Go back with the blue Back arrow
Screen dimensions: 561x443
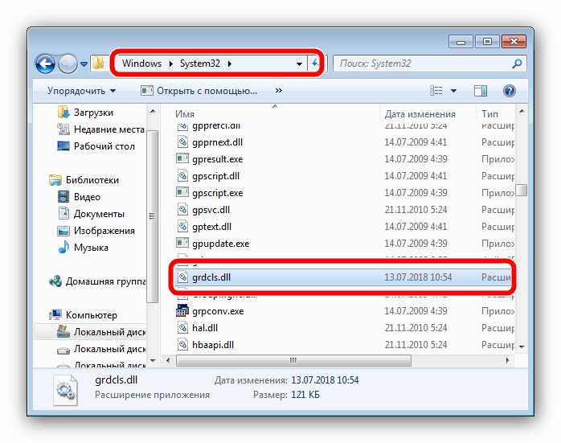click(46, 64)
